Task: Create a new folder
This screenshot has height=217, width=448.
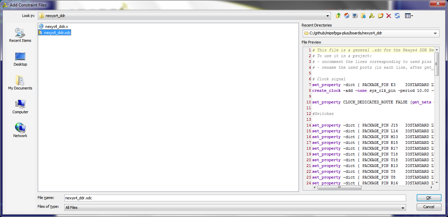Action: pos(381,16)
